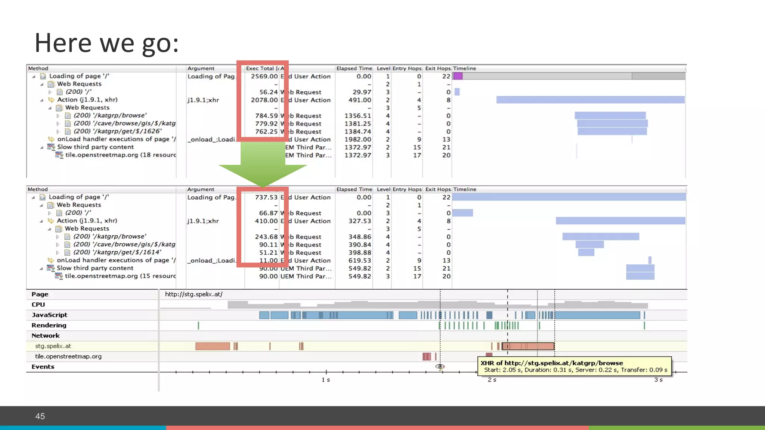765x430 pixels.
Task: Select 'tile.openstreetmap.org' network row label
Action: pos(68,356)
